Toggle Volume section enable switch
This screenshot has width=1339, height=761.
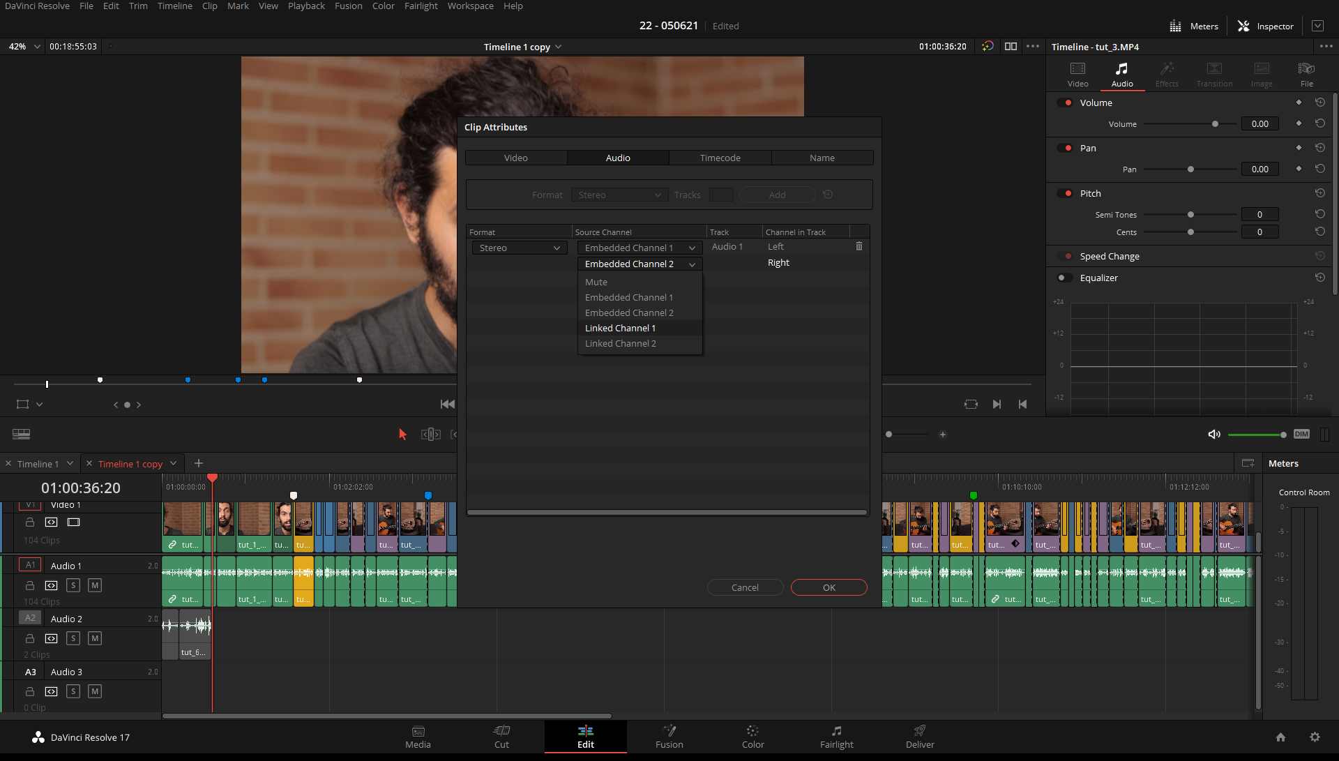(x=1065, y=103)
